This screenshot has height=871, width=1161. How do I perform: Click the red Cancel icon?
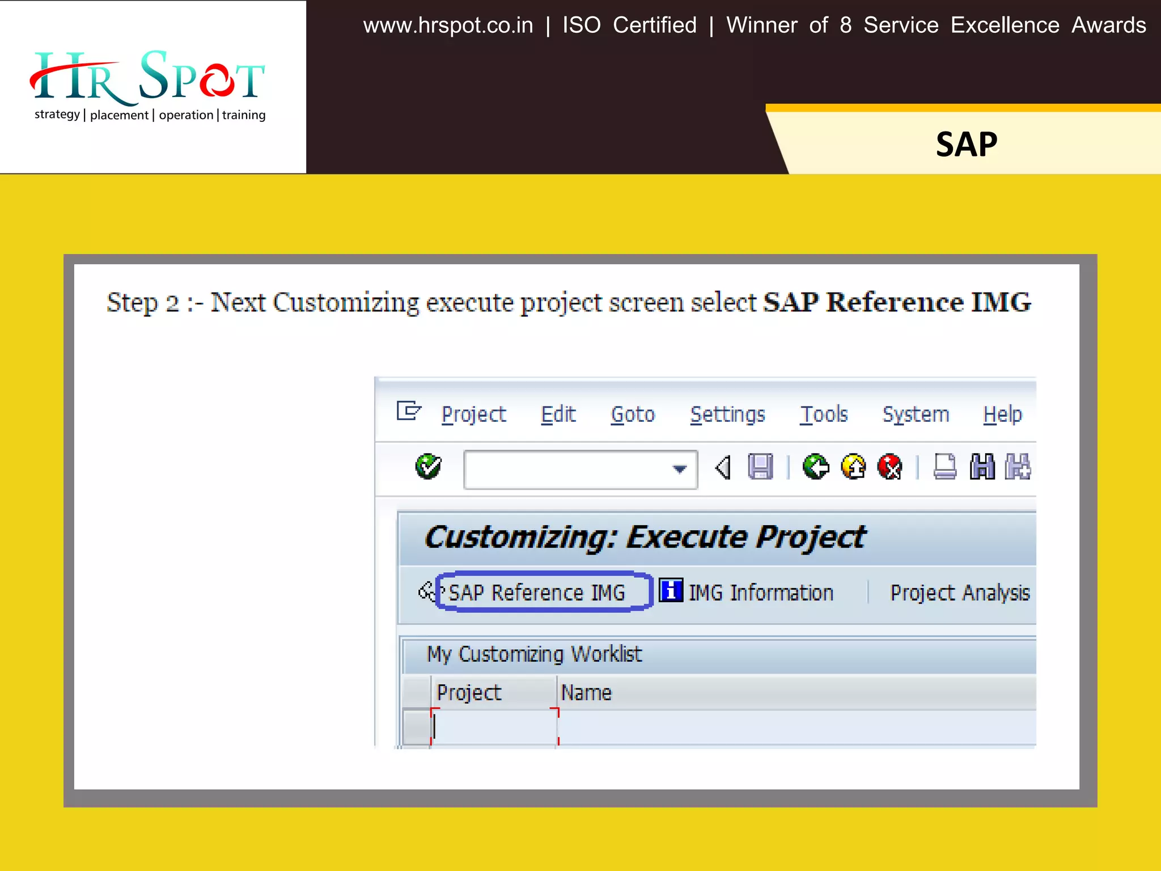[890, 467]
